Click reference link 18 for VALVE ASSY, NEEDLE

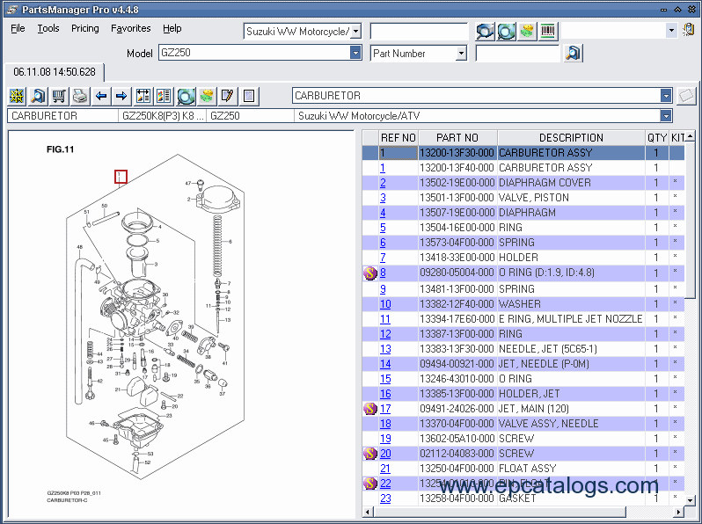[x=385, y=423]
